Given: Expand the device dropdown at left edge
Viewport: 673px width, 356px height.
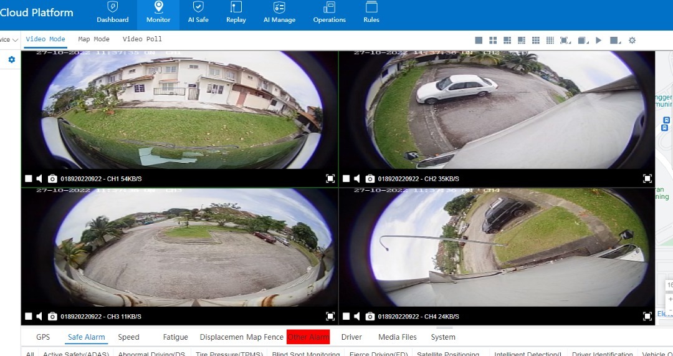Looking at the screenshot, I should point(14,40).
